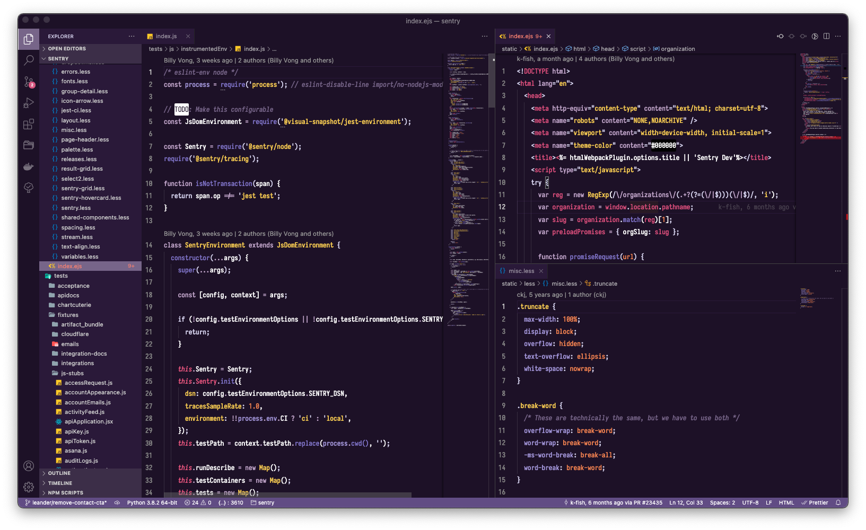The image size is (866, 530).
Task: Collapse the SENTRY folder section
Action: point(90,58)
